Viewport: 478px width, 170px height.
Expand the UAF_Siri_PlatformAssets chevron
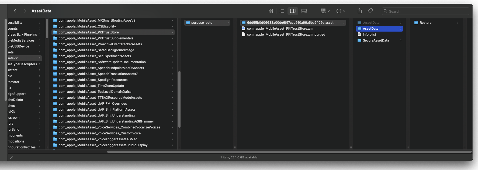tap(172, 110)
